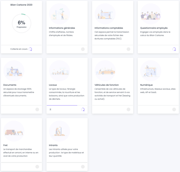Click the in-progress spinner on Questionnaire employés card
This screenshot has height=172, width=180.
tap(174, 49)
